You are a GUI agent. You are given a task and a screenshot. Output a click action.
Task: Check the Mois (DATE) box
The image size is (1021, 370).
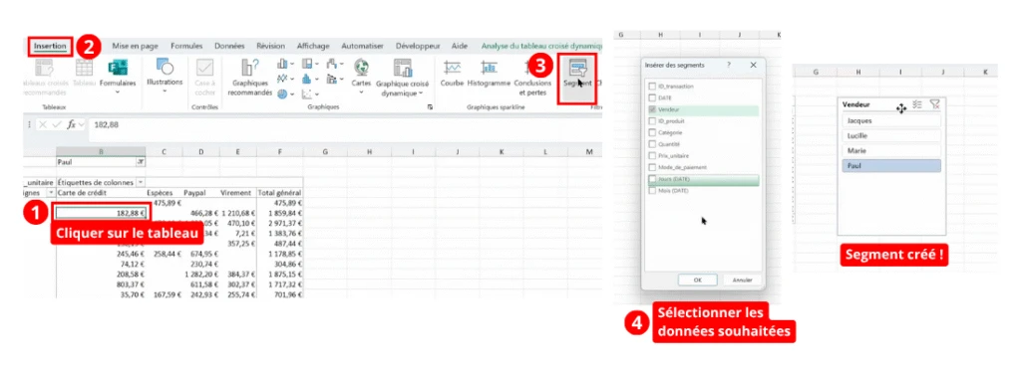coord(652,191)
